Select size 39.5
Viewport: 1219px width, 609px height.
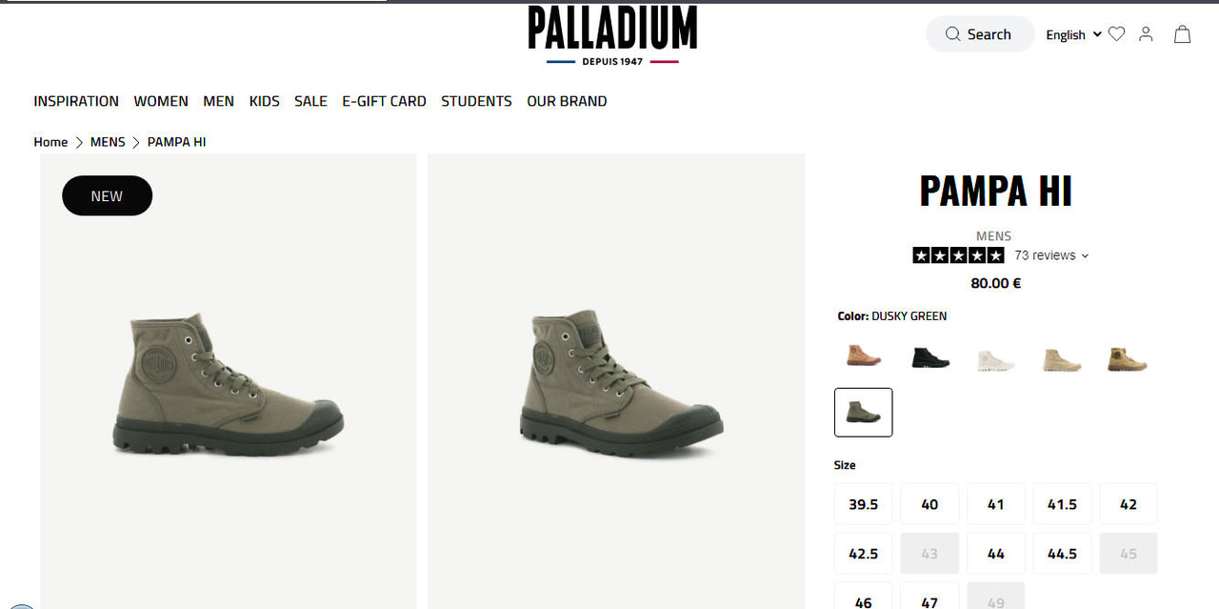pos(864,504)
